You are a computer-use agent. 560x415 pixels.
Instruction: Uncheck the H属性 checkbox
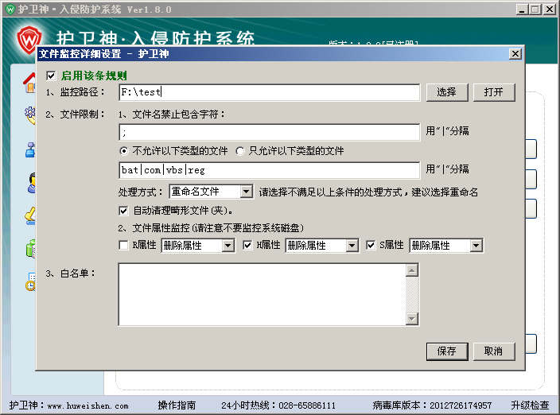point(247,245)
